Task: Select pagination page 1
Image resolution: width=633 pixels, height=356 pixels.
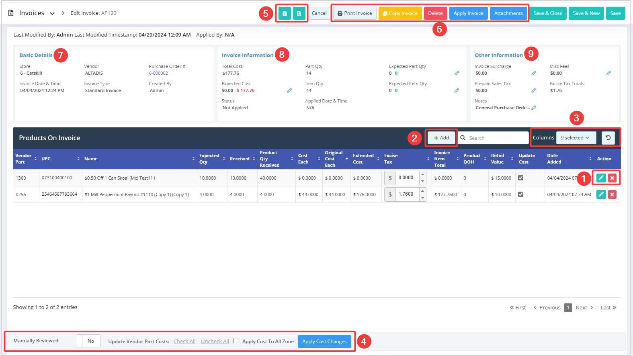Action: pos(568,308)
